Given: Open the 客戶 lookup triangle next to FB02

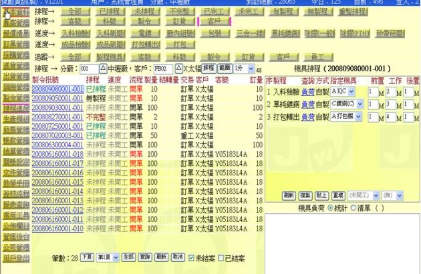Looking at the screenshot, I should click(x=178, y=69).
